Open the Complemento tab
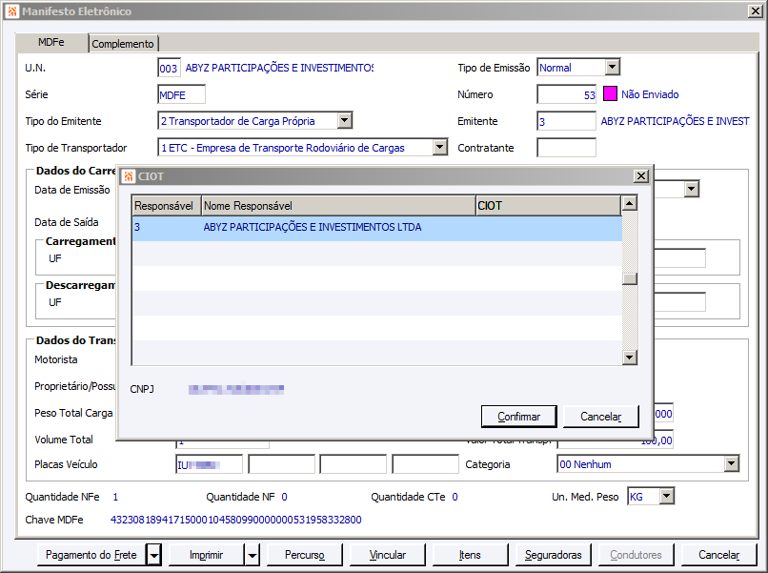Viewport: 768px width, 573px height. (123, 44)
